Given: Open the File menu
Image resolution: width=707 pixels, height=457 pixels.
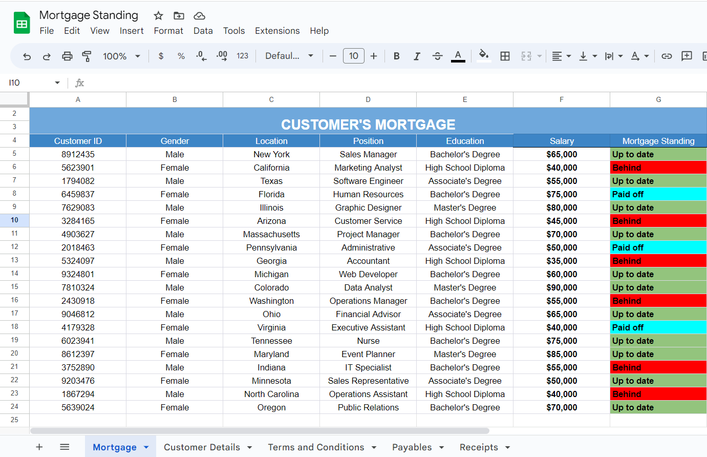Looking at the screenshot, I should (47, 31).
